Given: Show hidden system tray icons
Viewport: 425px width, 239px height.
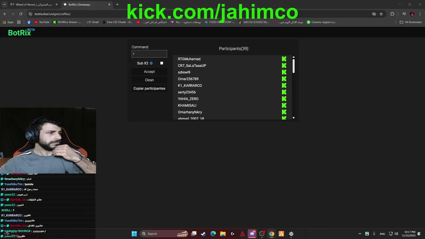Looking at the screenshot, I should tap(360, 234).
